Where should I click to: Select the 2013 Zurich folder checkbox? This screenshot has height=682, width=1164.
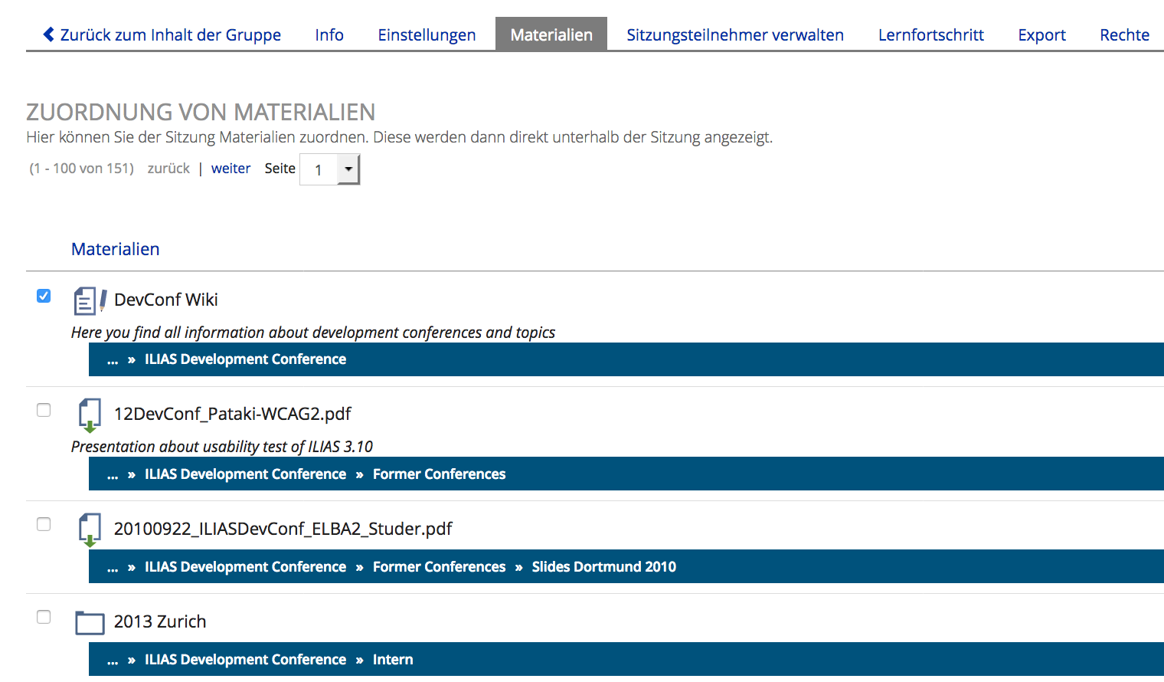pos(44,617)
